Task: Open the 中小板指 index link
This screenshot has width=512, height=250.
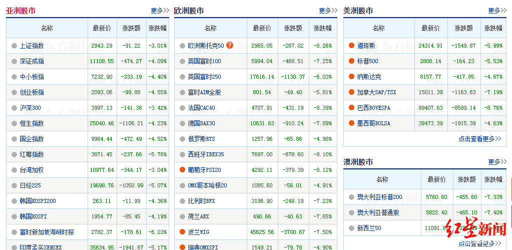Action: click(x=32, y=77)
